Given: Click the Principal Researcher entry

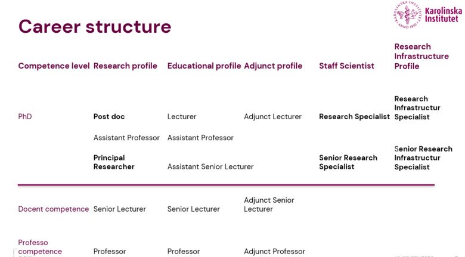Looking at the screenshot, I should tap(114, 162).
